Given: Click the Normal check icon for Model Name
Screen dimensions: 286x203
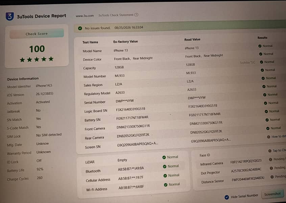Looking at the screenshot, I should point(260,46).
